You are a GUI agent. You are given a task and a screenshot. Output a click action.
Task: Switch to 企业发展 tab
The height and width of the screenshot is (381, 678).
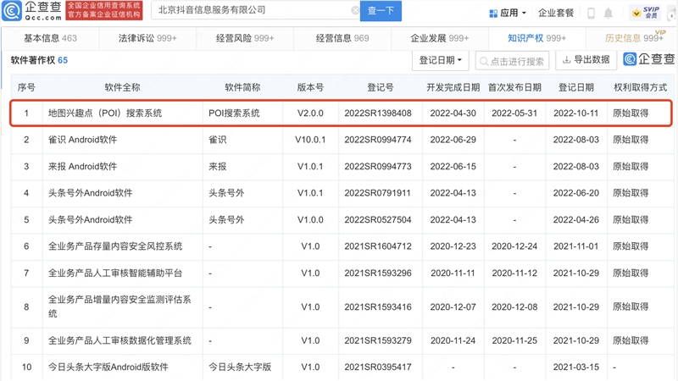439,38
